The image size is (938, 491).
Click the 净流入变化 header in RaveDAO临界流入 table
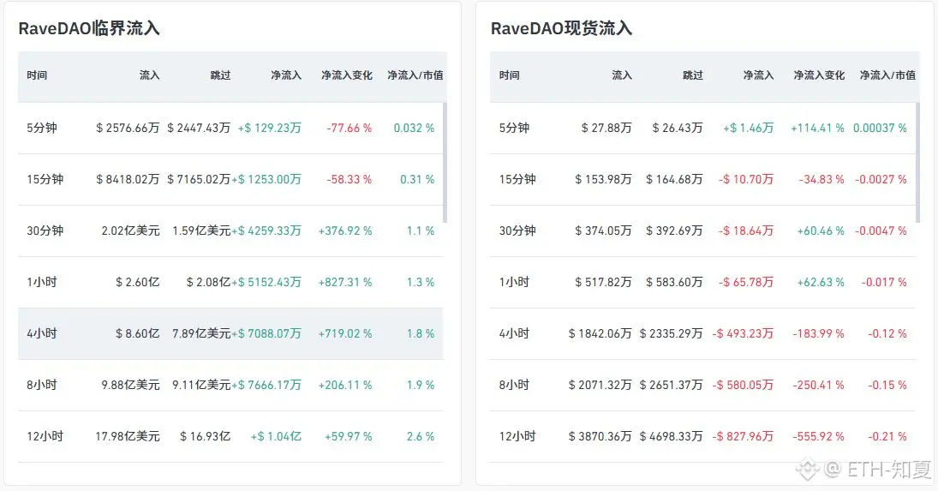(x=346, y=75)
